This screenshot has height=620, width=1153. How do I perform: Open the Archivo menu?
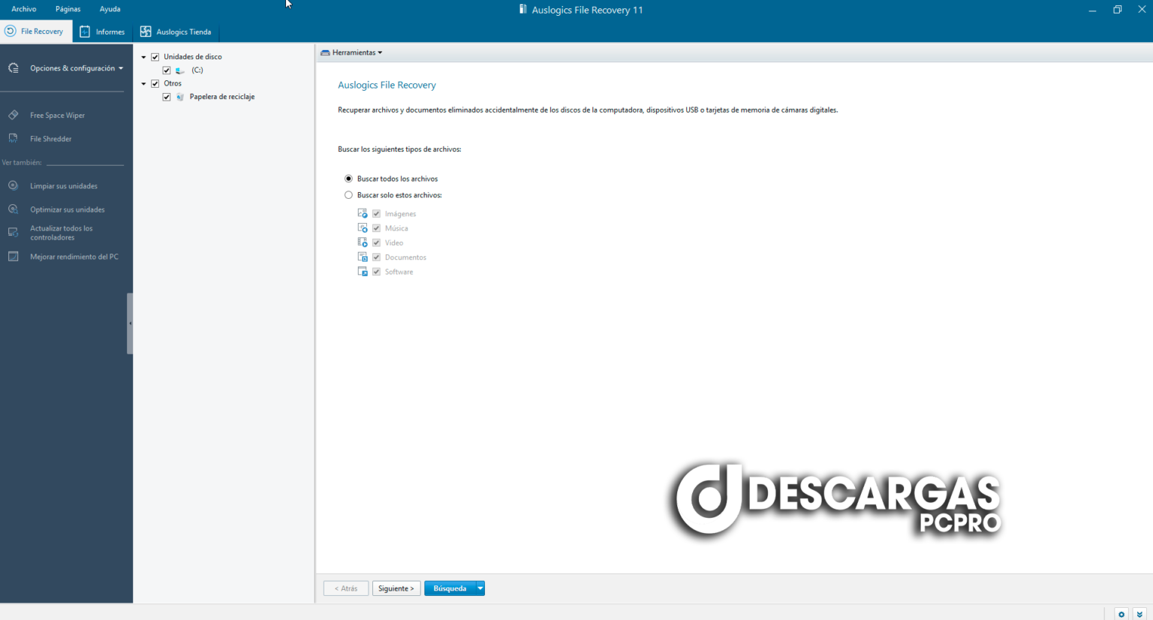(x=24, y=9)
